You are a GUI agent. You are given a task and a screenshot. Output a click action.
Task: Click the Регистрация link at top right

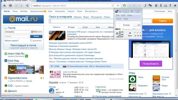click(160, 11)
